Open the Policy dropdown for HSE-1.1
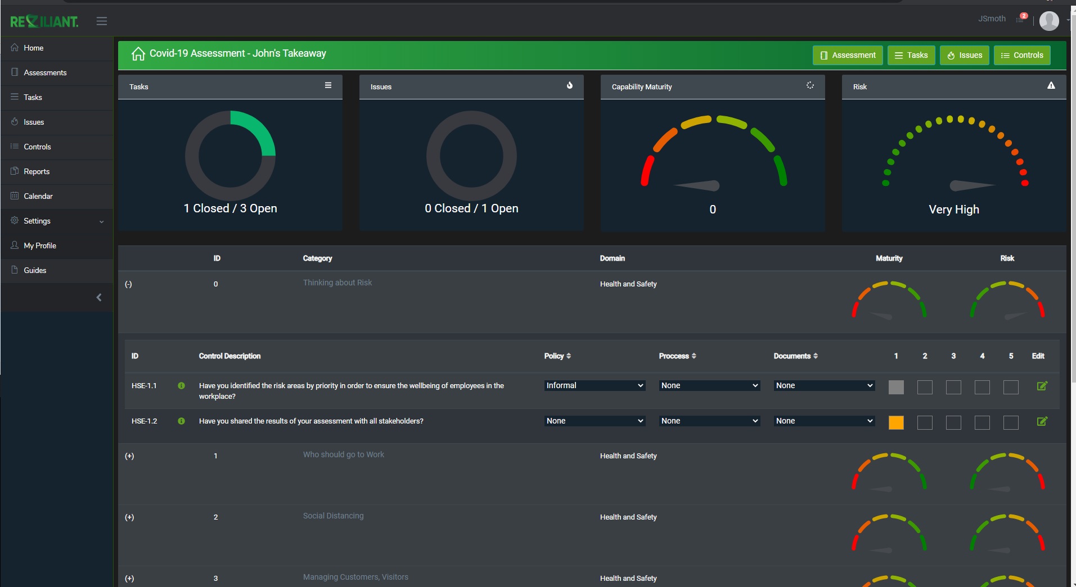The image size is (1076, 587). [594, 385]
